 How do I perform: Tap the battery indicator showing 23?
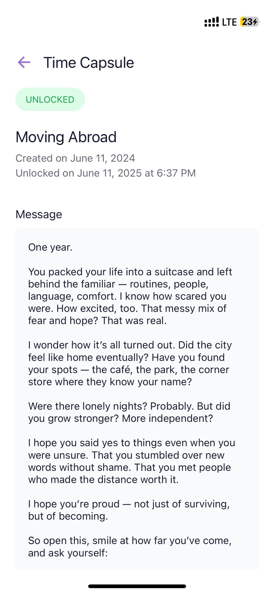[250, 22]
